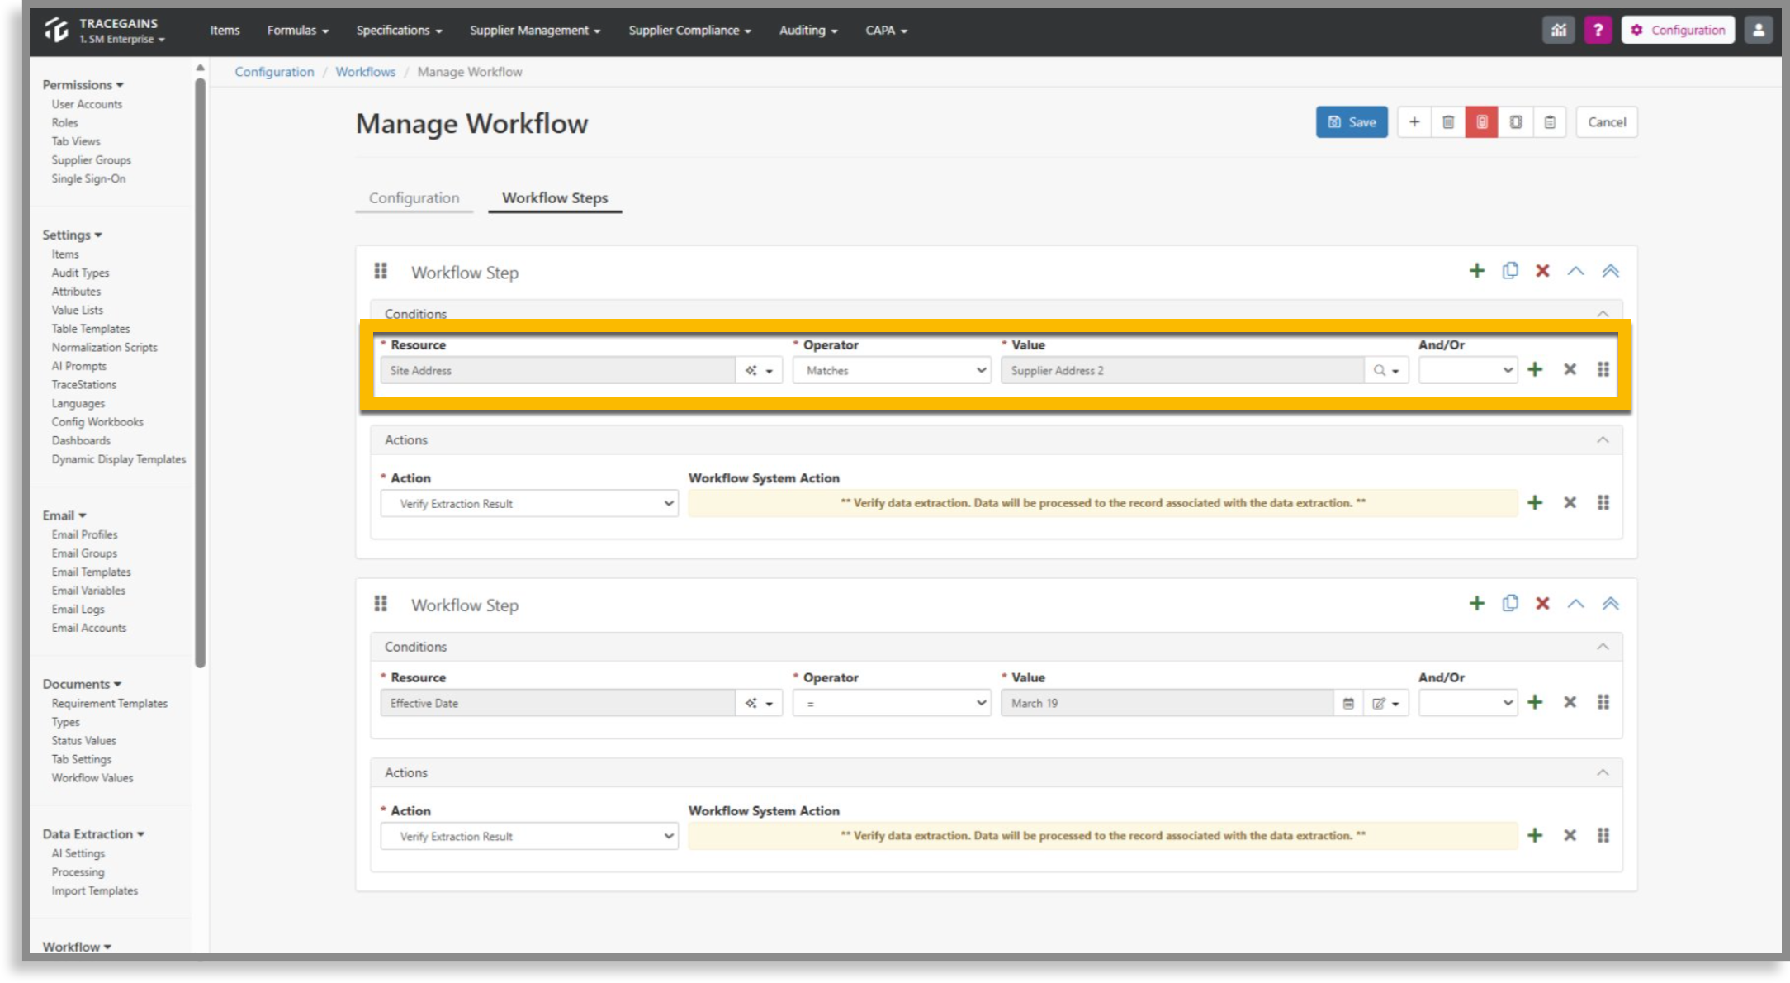The width and height of the screenshot is (1790, 983).
Task: Delete the second Workflow Step with red X
Action: click(1542, 604)
